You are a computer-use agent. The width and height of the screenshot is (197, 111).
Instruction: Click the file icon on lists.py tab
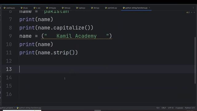tap(63, 8)
